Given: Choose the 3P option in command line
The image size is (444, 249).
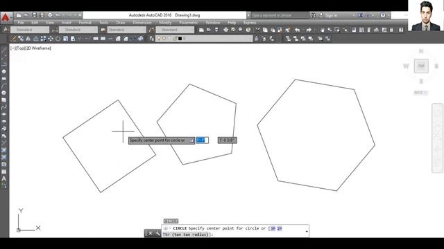Looking at the screenshot, I should click(273, 228).
